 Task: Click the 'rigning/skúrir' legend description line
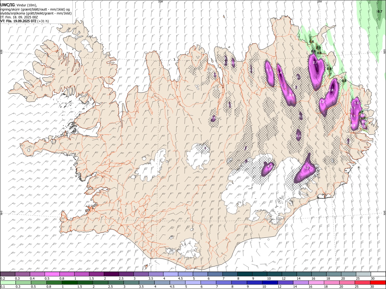pos(35,9)
